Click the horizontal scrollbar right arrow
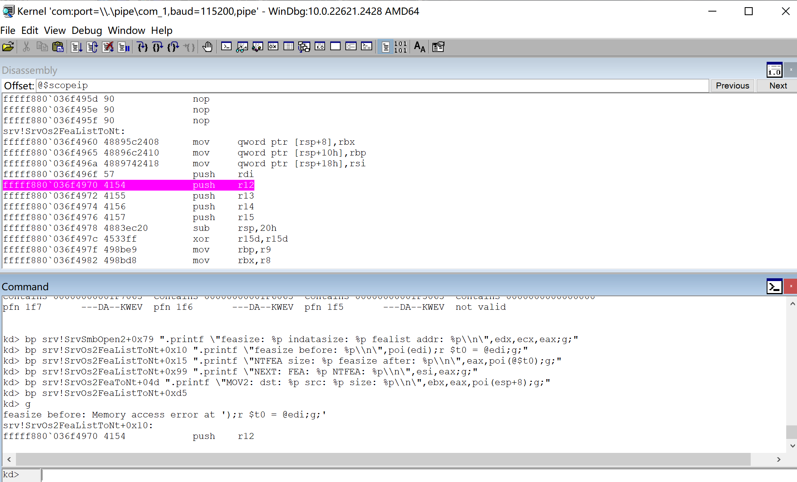The image size is (797, 482). click(x=778, y=459)
